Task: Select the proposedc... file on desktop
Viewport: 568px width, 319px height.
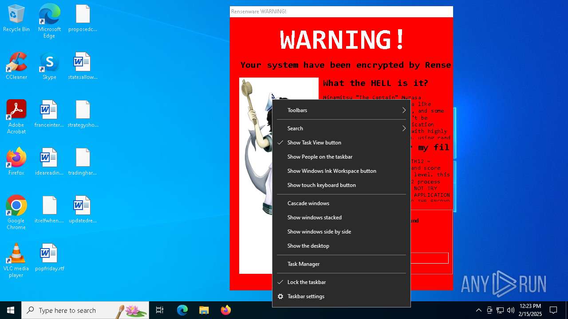Action: [x=83, y=19]
